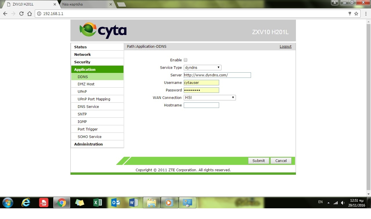Open Outlook from the taskbar
The image size is (371, 219).
[x=116, y=203]
